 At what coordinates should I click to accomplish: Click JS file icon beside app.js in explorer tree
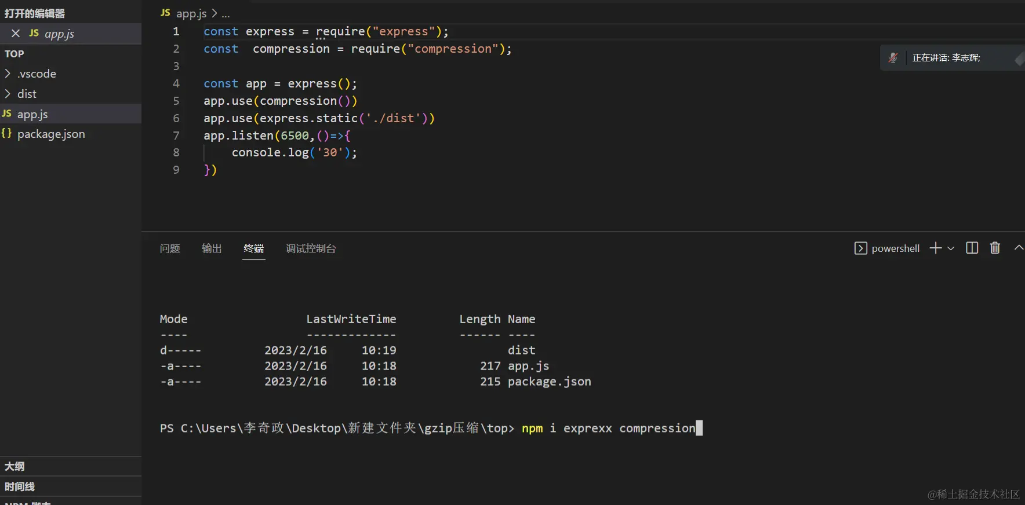7,114
